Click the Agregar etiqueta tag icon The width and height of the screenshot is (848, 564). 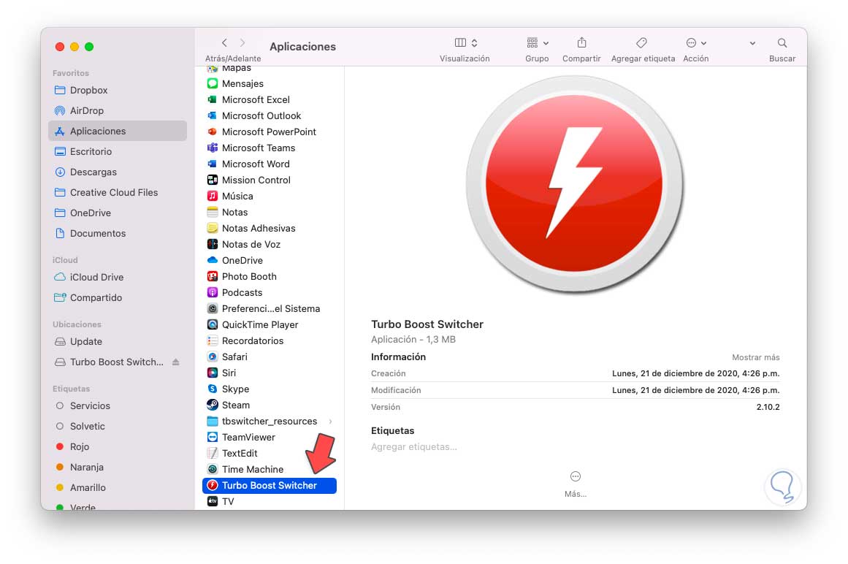pos(642,42)
